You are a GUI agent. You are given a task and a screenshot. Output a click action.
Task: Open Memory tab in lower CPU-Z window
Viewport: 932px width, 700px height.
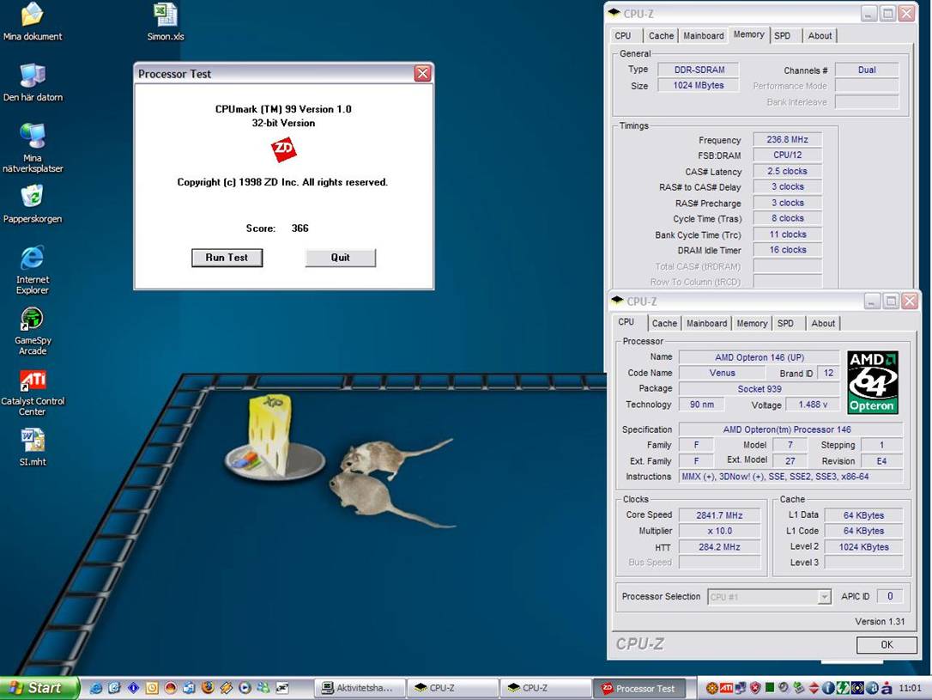click(752, 324)
